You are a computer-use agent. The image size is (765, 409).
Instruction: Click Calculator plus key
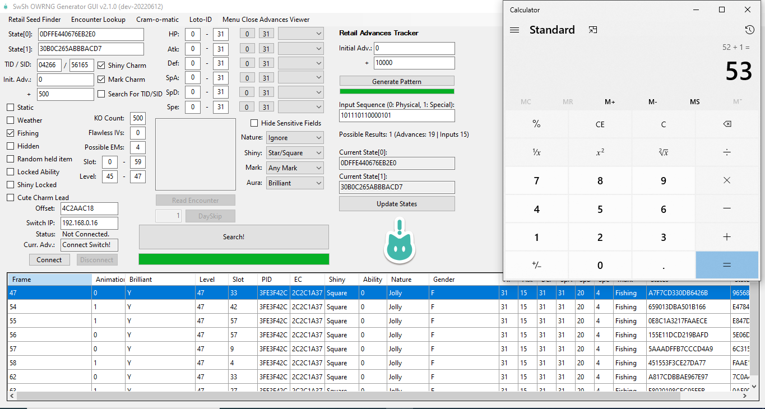[727, 237]
